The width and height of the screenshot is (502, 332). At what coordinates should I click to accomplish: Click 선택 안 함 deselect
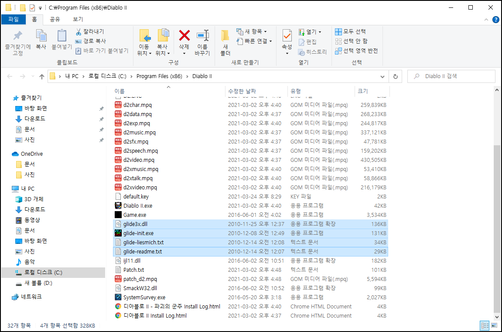(x=351, y=41)
